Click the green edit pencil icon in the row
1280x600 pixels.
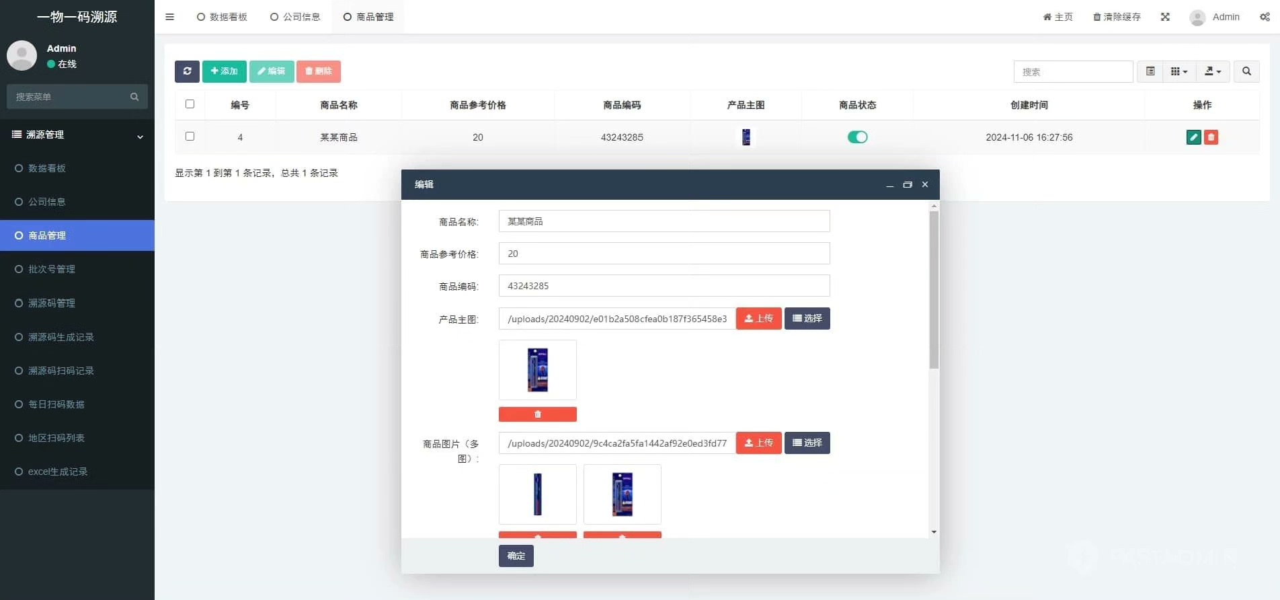tap(1193, 137)
